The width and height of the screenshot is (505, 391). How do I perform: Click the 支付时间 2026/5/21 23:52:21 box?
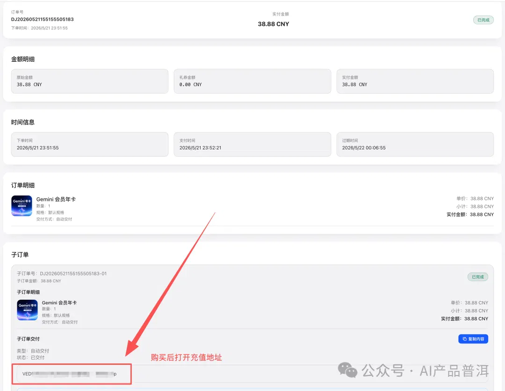click(x=252, y=144)
